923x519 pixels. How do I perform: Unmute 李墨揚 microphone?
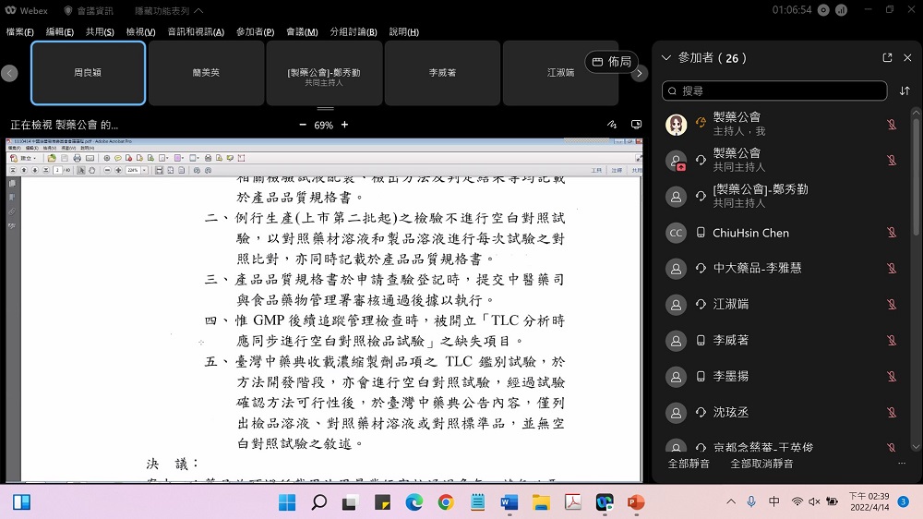pyautogui.click(x=892, y=377)
